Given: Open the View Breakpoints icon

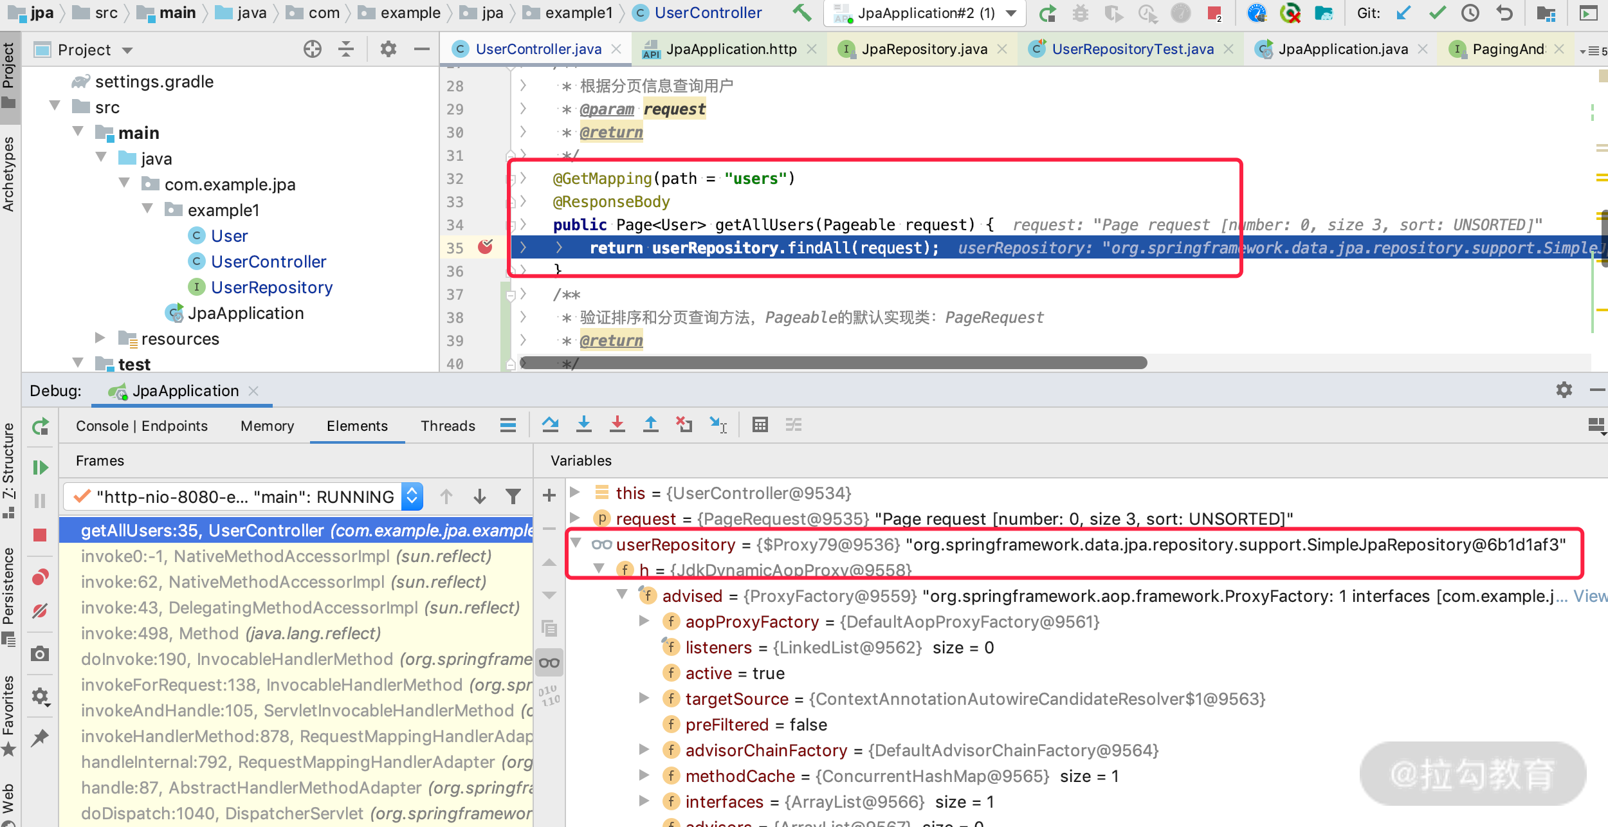Looking at the screenshot, I should point(40,577).
